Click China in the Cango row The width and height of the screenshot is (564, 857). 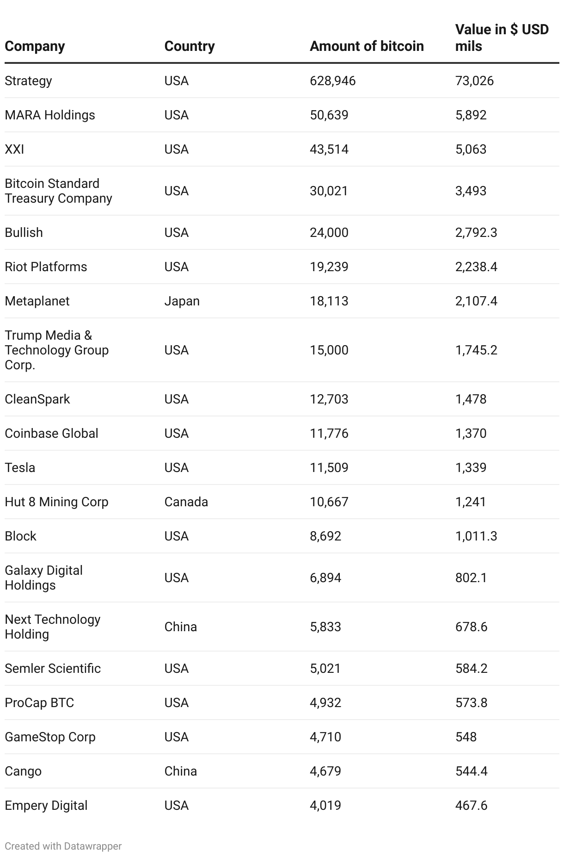coord(181,771)
